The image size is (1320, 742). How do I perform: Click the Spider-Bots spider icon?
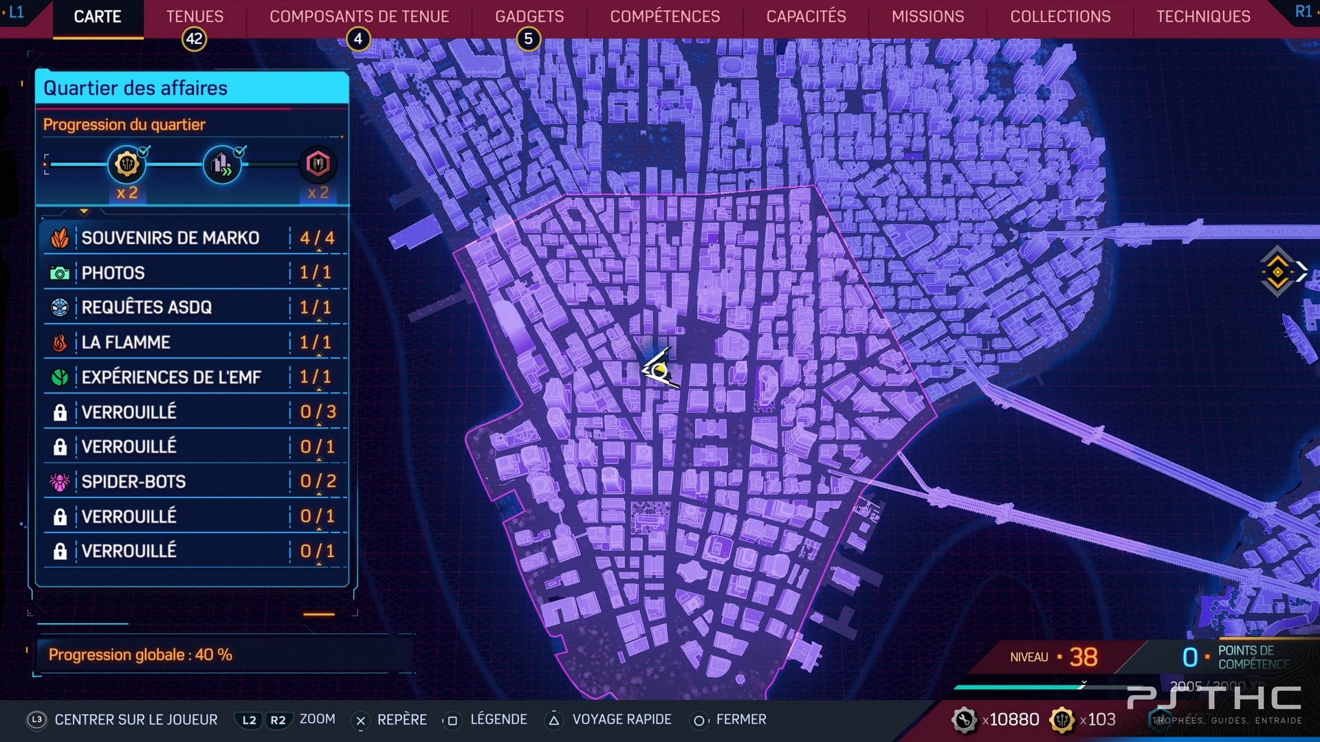(60, 482)
